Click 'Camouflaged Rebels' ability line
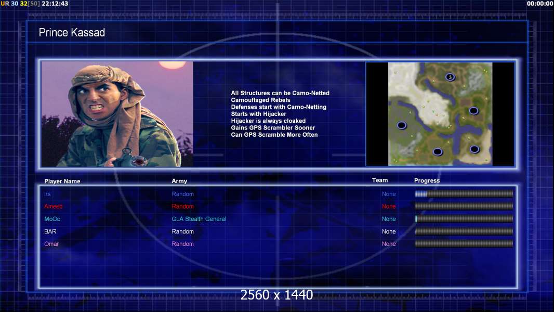This screenshot has width=554, height=312. tap(260, 100)
